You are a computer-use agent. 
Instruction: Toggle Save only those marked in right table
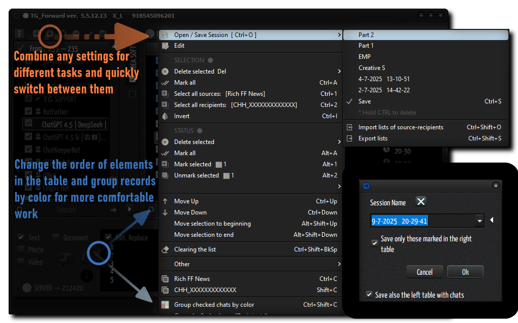tap(374, 243)
